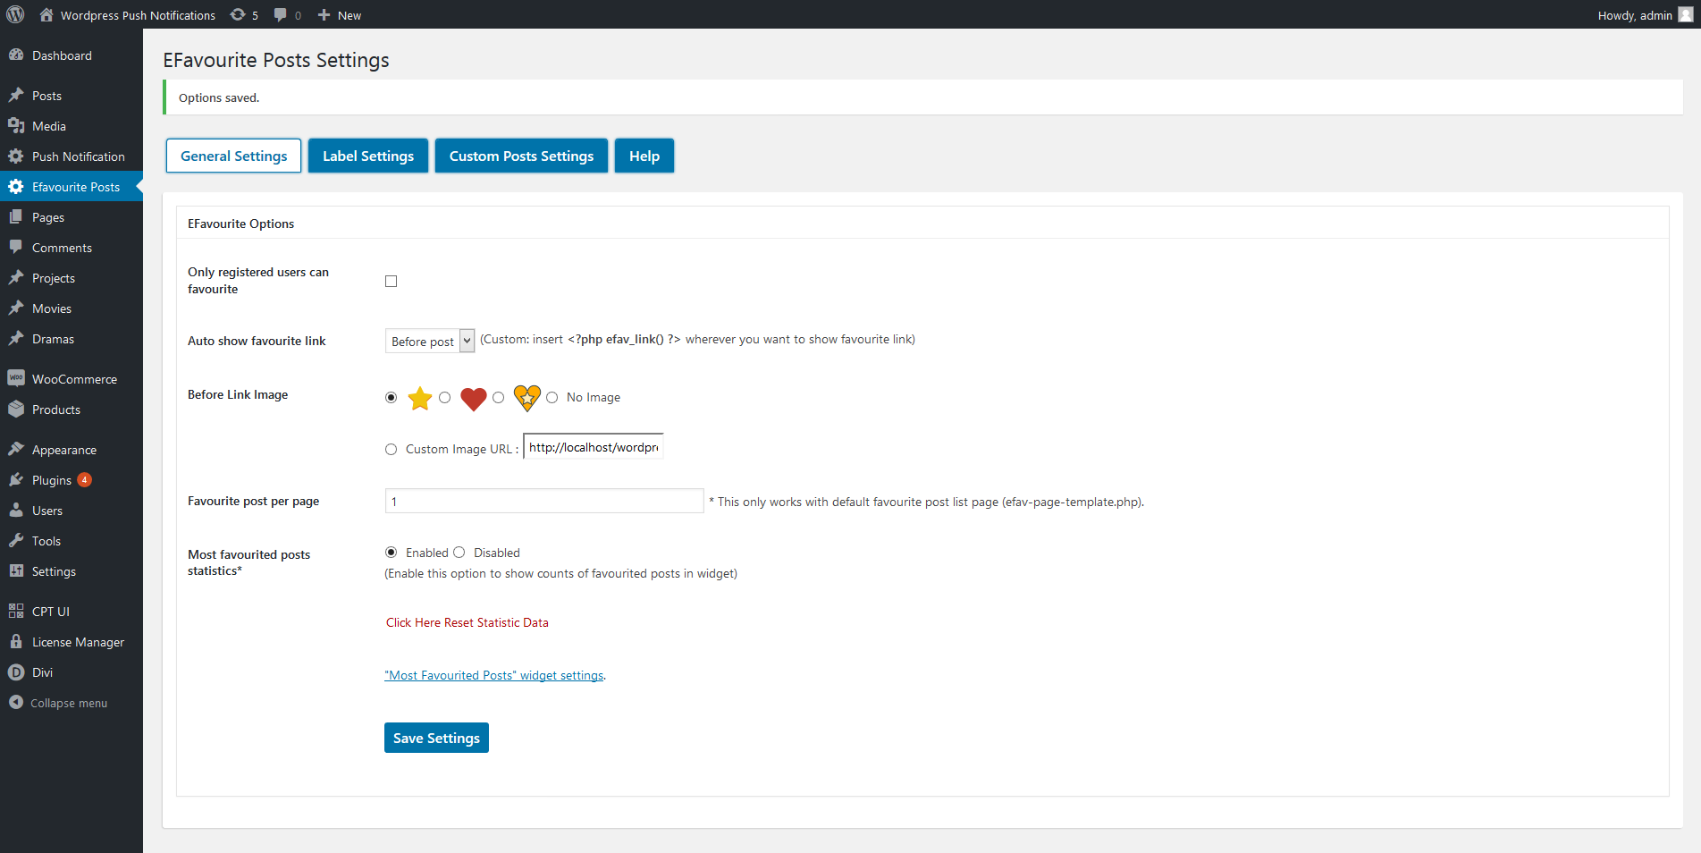Click the Products box icon
This screenshot has height=853, width=1701.
click(x=16, y=409)
